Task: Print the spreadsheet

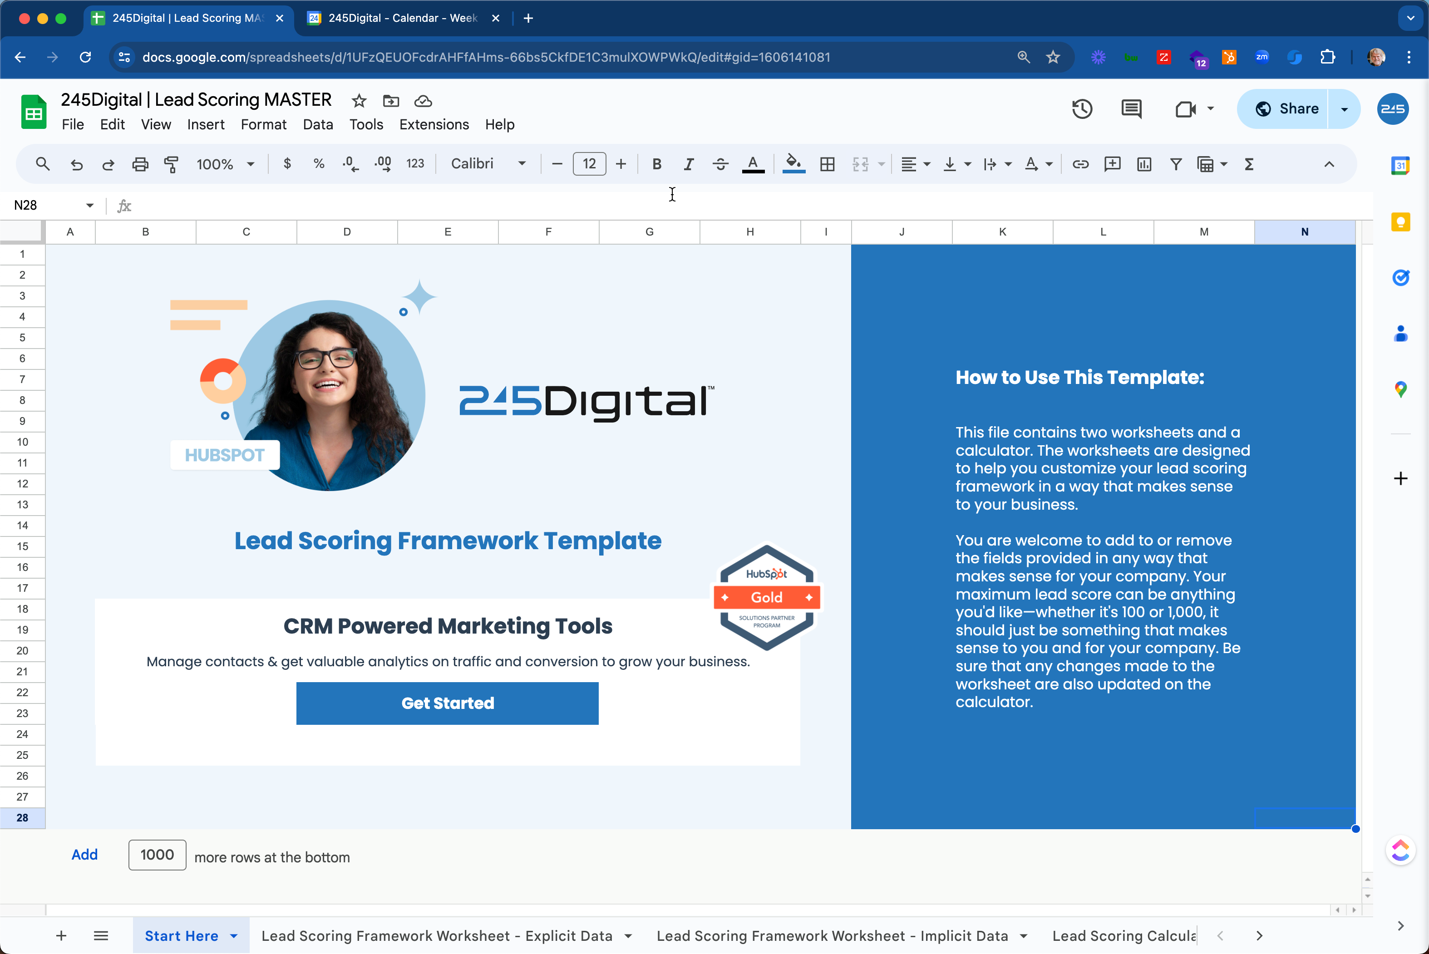Action: (x=140, y=164)
